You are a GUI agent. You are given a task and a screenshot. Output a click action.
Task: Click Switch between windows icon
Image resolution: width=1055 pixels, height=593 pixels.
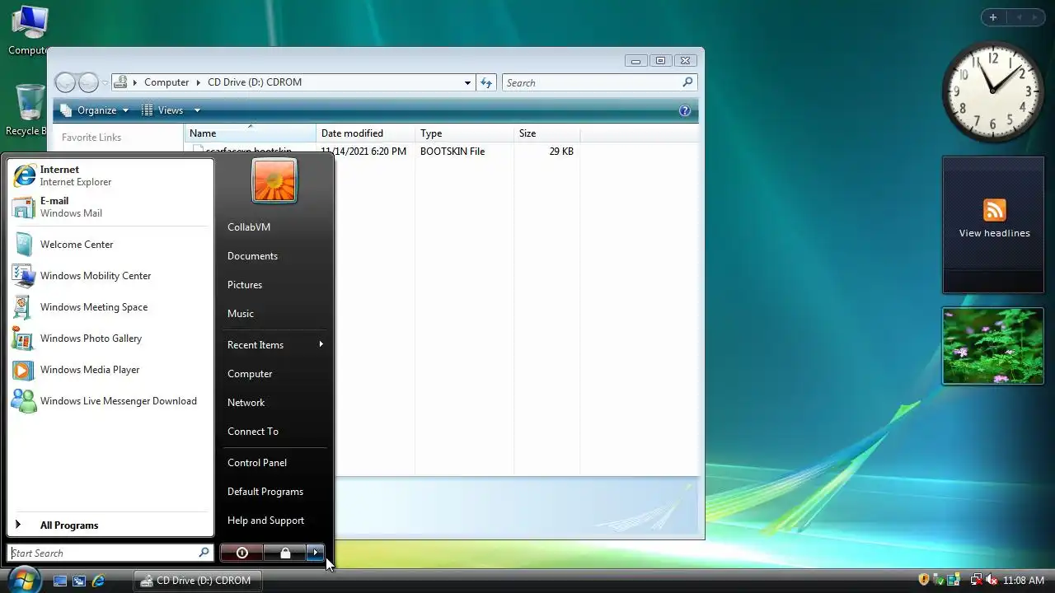pyautogui.click(x=79, y=581)
